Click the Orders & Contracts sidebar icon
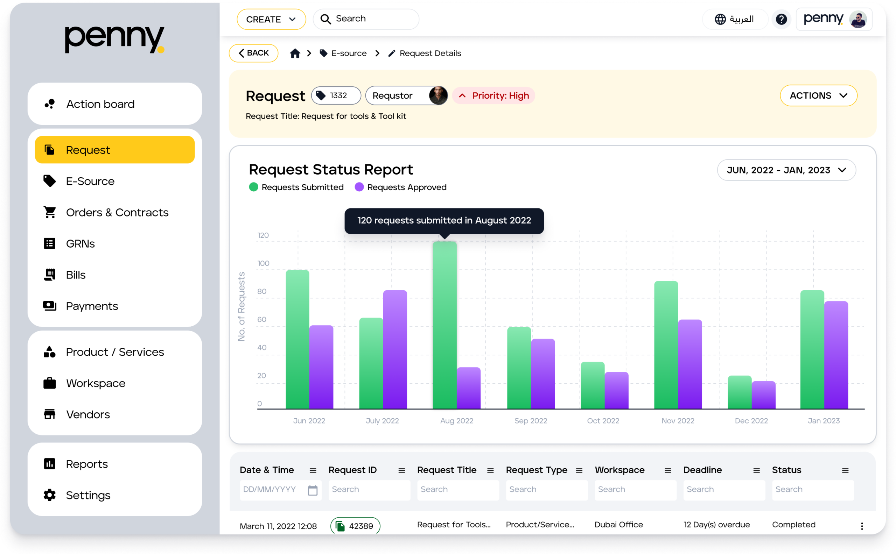Screen dimensions: 896x554 coord(50,212)
